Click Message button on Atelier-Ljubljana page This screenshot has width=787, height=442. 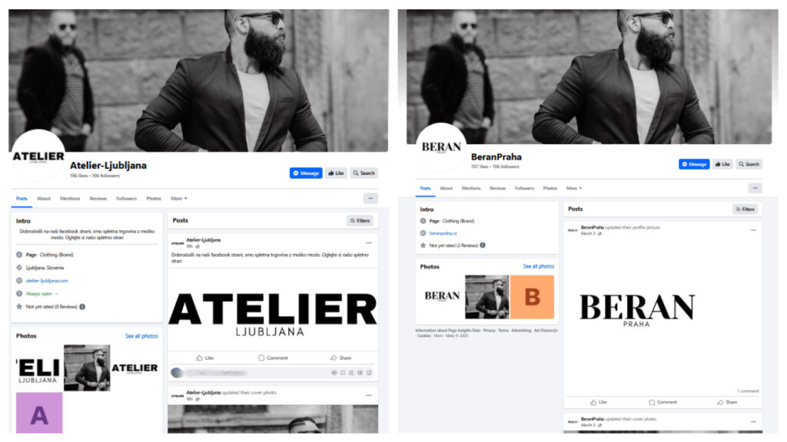(x=306, y=173)
